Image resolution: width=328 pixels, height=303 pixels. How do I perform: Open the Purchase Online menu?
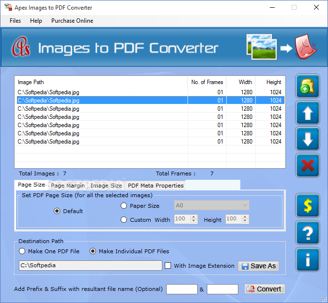pos(72,21)
